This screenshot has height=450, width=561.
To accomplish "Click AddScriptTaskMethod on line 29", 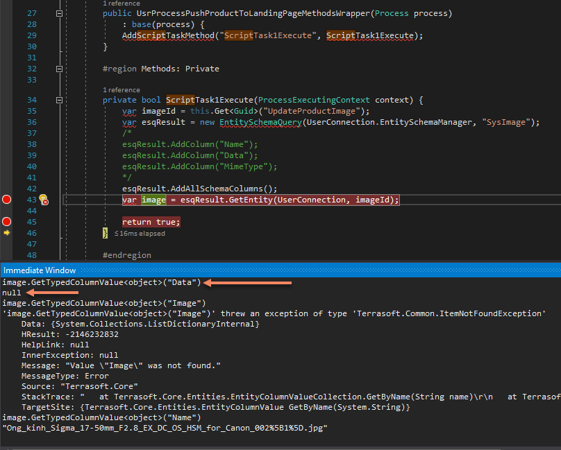I will coord(168,36).
